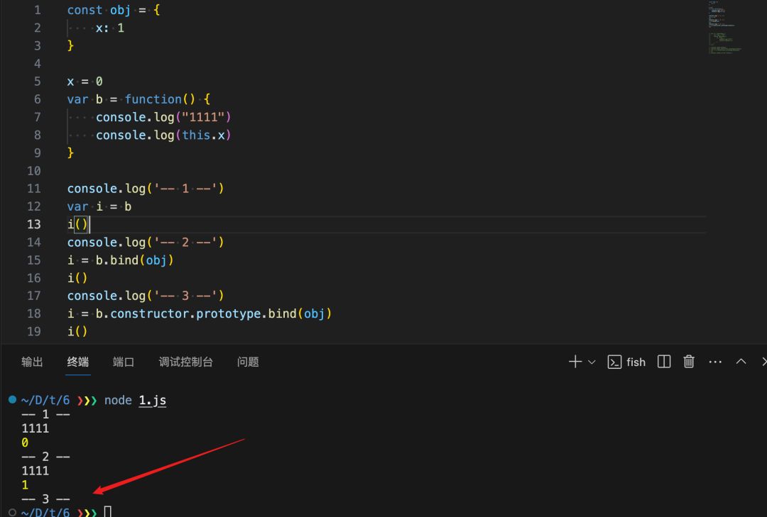Close the bottom panel with X icon
Image resolution: width=767 pixels, height=517 pixels.
pos(763,362)
